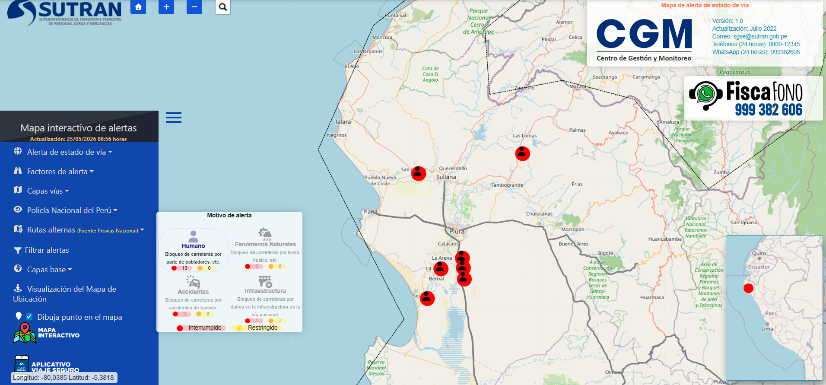The height and width of the screenshot is (385, 826).
Task: Click the Restringido yellow legend swatch
Action: tap(239, 328)
